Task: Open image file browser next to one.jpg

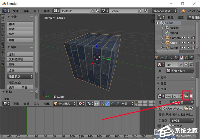Action: (x=186, y=96)
